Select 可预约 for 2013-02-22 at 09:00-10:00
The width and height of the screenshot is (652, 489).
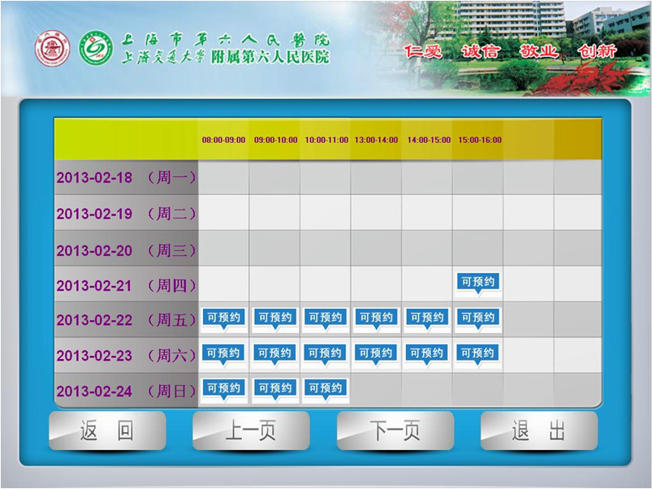[274, 318]
